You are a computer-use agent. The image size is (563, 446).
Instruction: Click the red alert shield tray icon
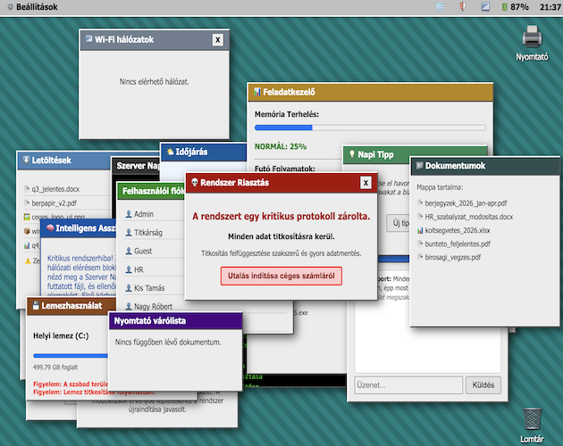[463, 7]
